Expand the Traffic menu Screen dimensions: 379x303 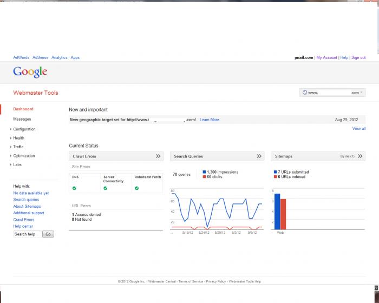point(18,147)
